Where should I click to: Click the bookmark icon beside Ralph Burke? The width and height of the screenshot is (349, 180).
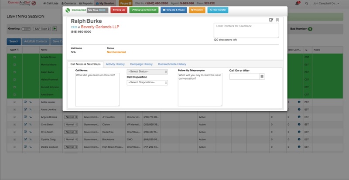point(277,20)
